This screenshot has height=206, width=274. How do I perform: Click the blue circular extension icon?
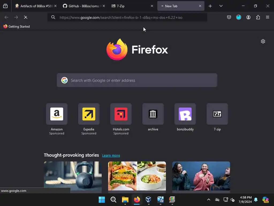coord(238,17)
